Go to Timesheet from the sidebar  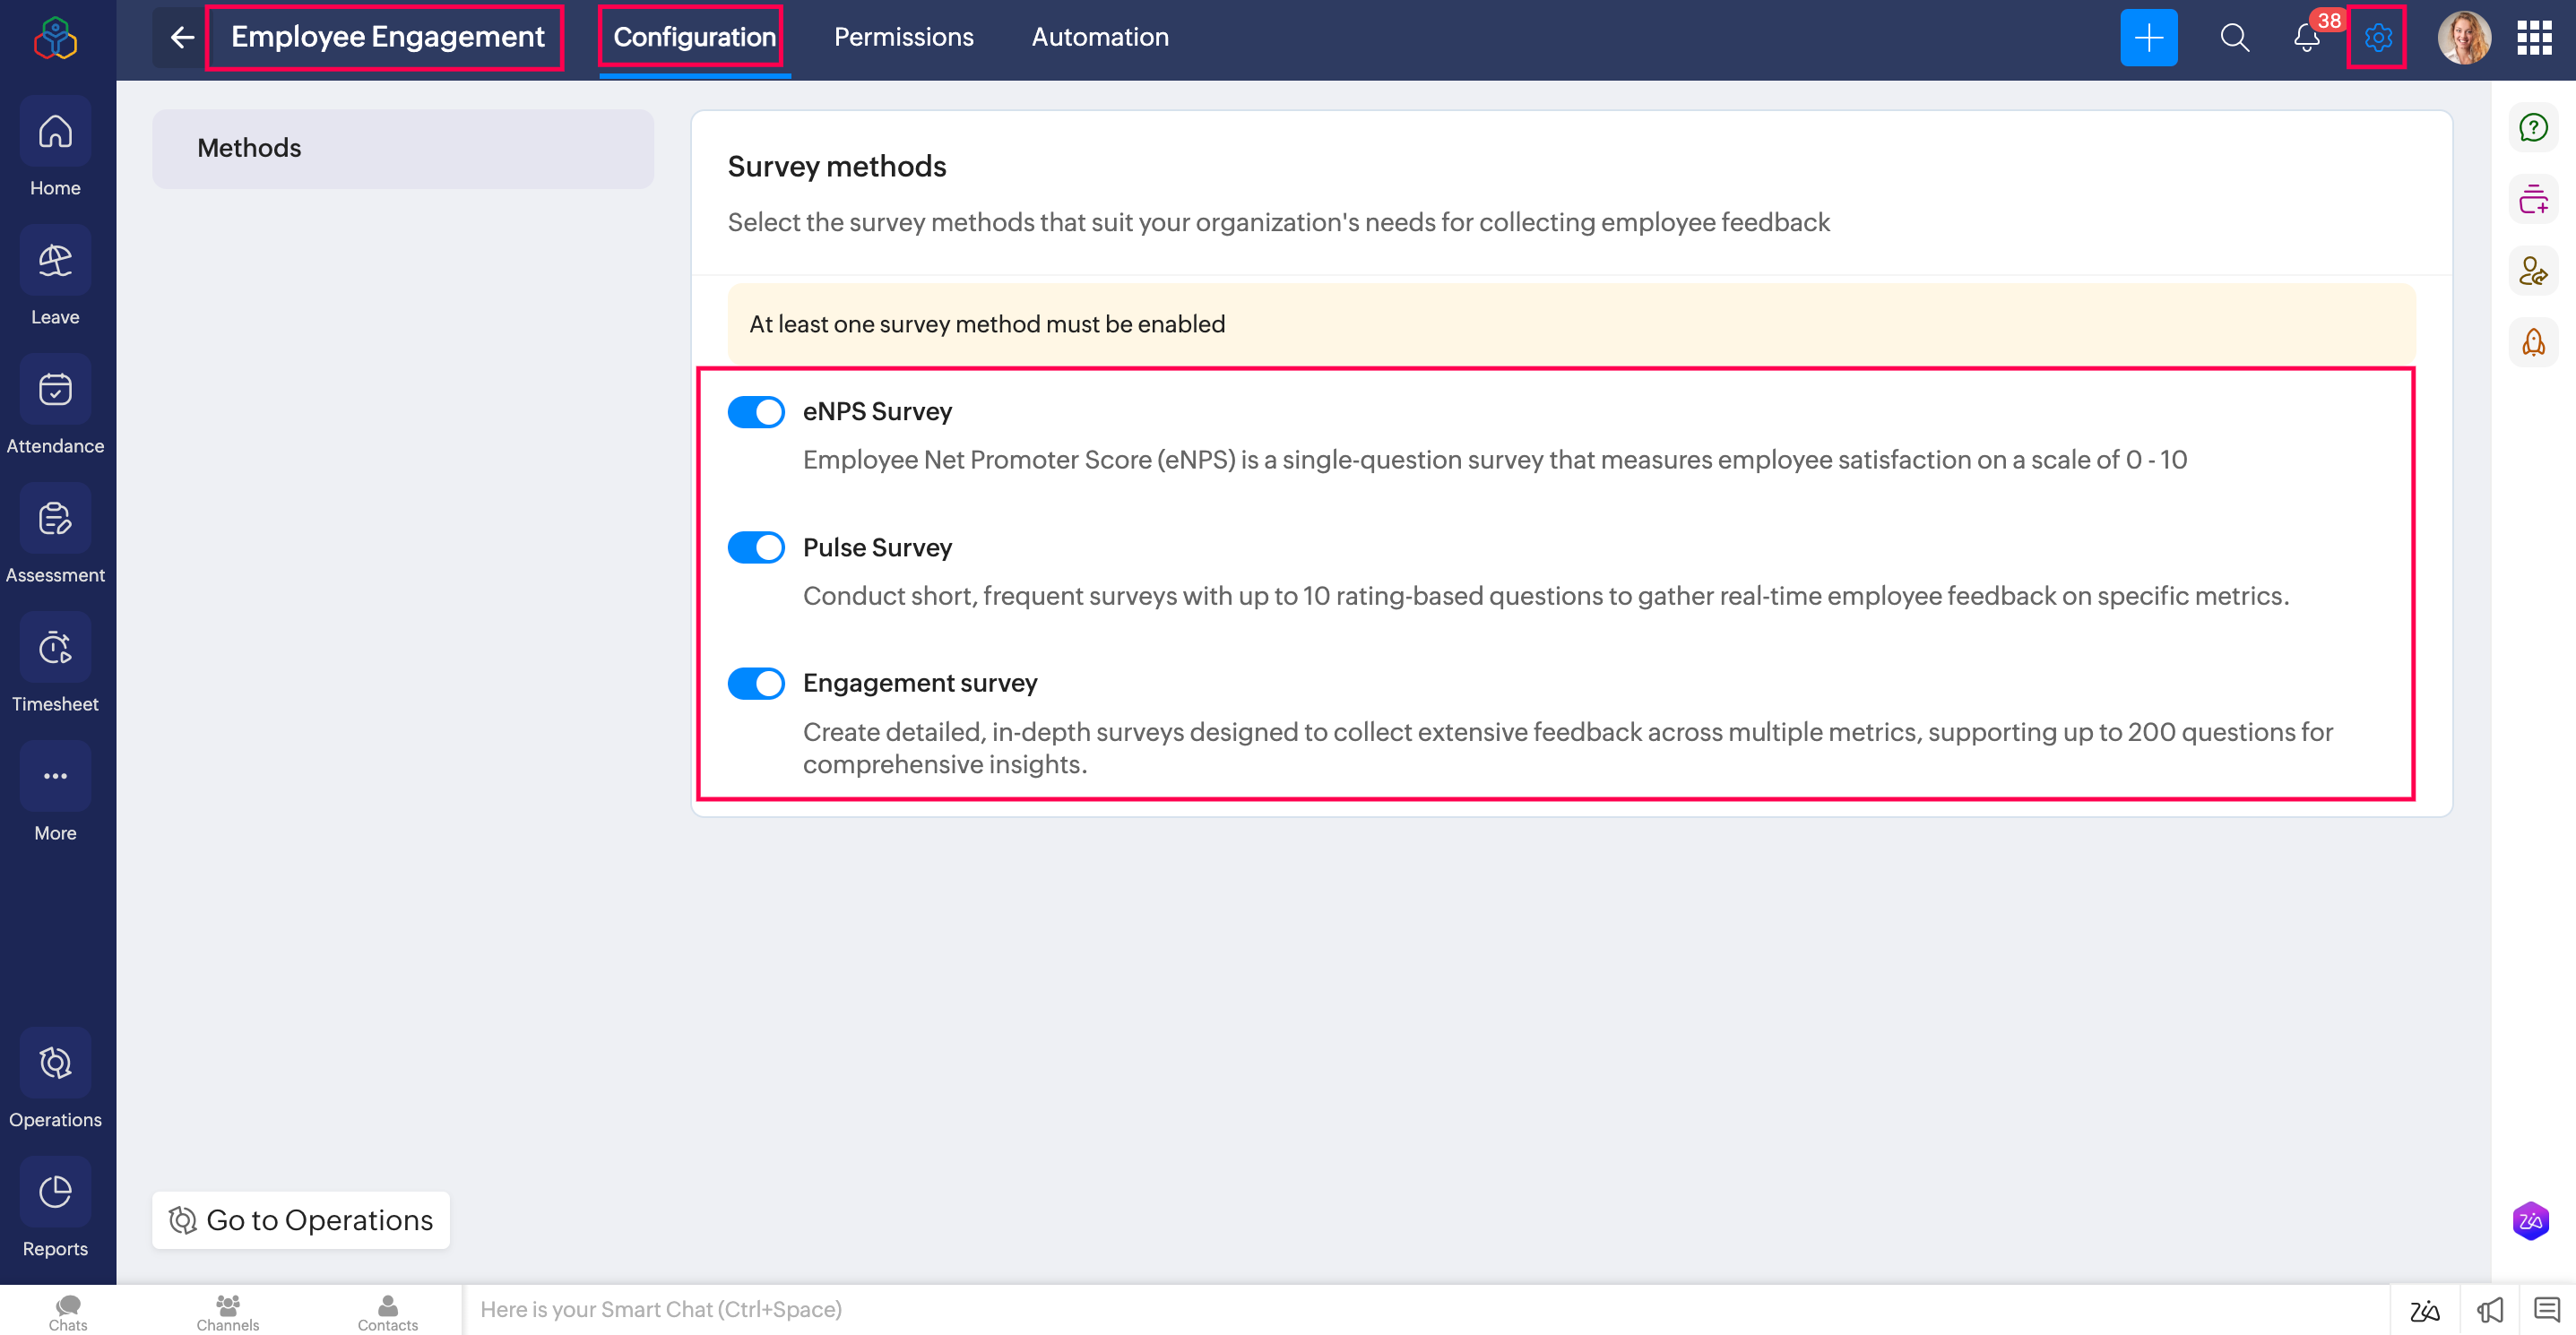[x=55, y=649]
